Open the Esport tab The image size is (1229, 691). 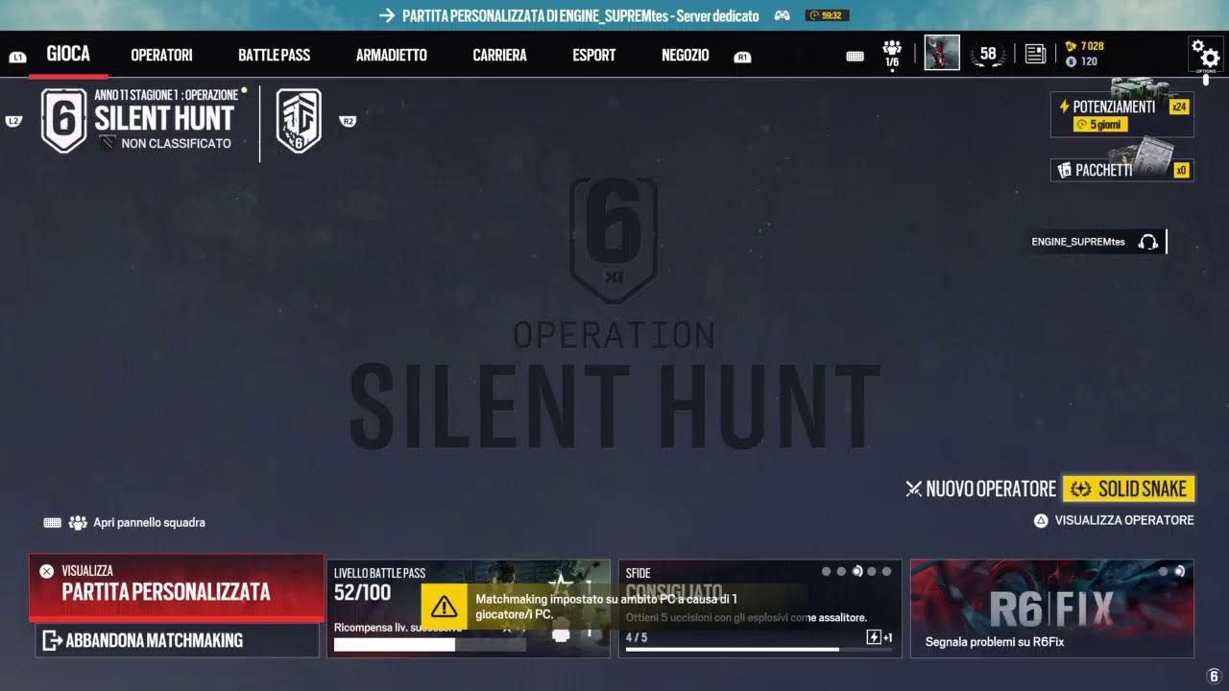[593, 56]
